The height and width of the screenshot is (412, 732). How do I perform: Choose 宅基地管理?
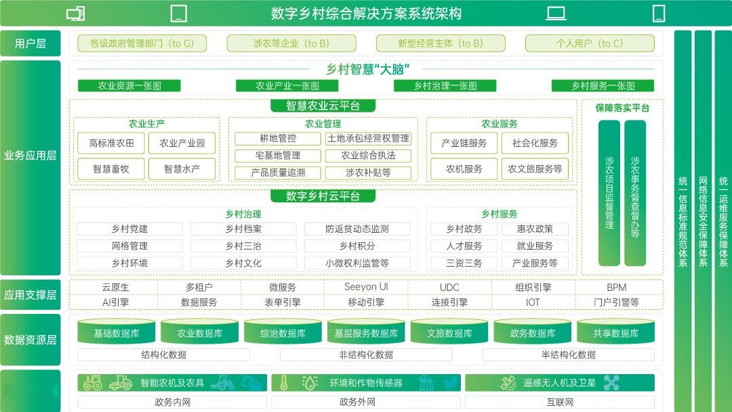[x=278, y=156]
